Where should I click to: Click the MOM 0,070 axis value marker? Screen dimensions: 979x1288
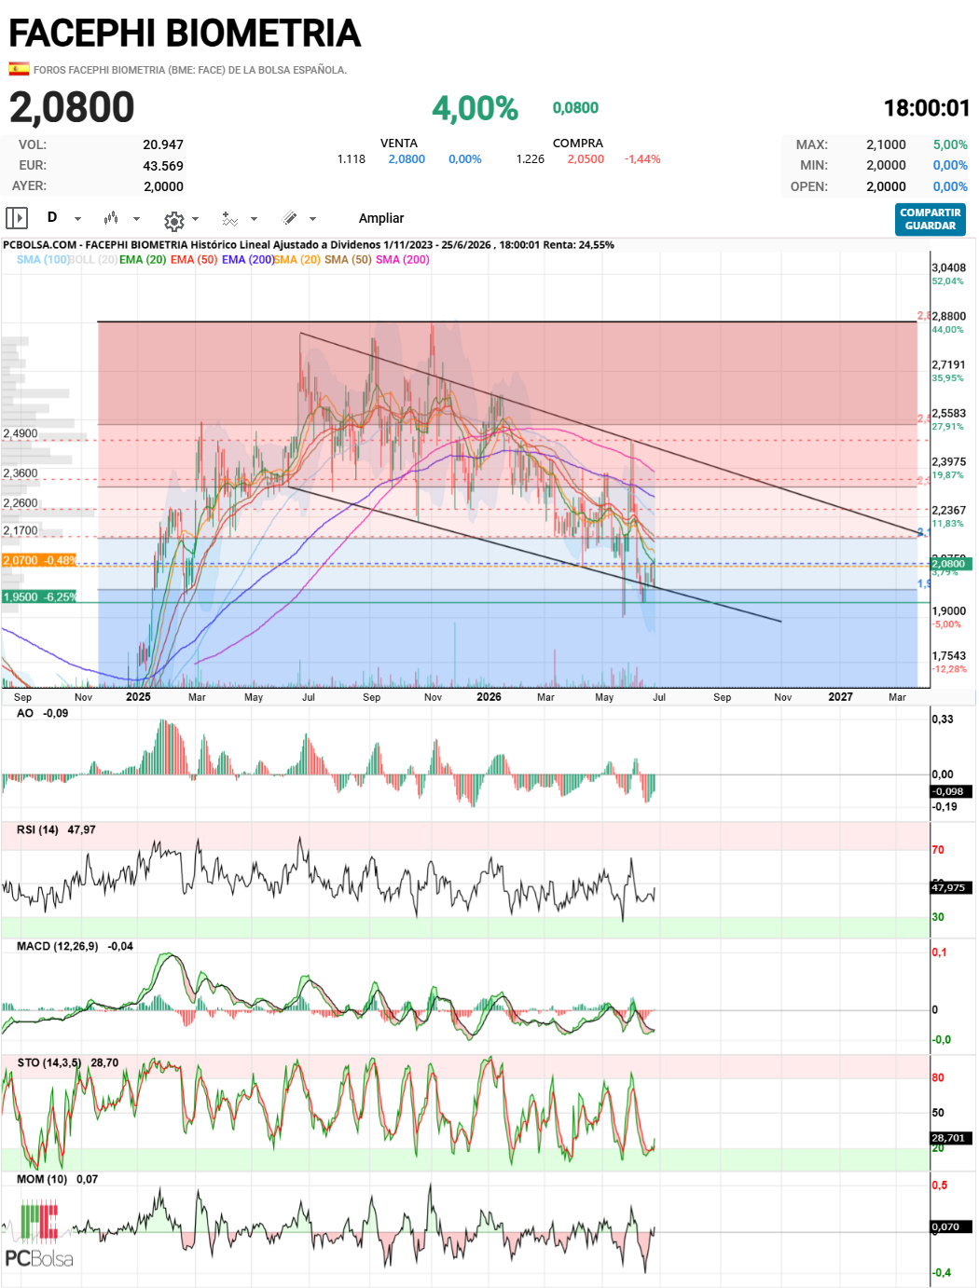point(951,1226)
